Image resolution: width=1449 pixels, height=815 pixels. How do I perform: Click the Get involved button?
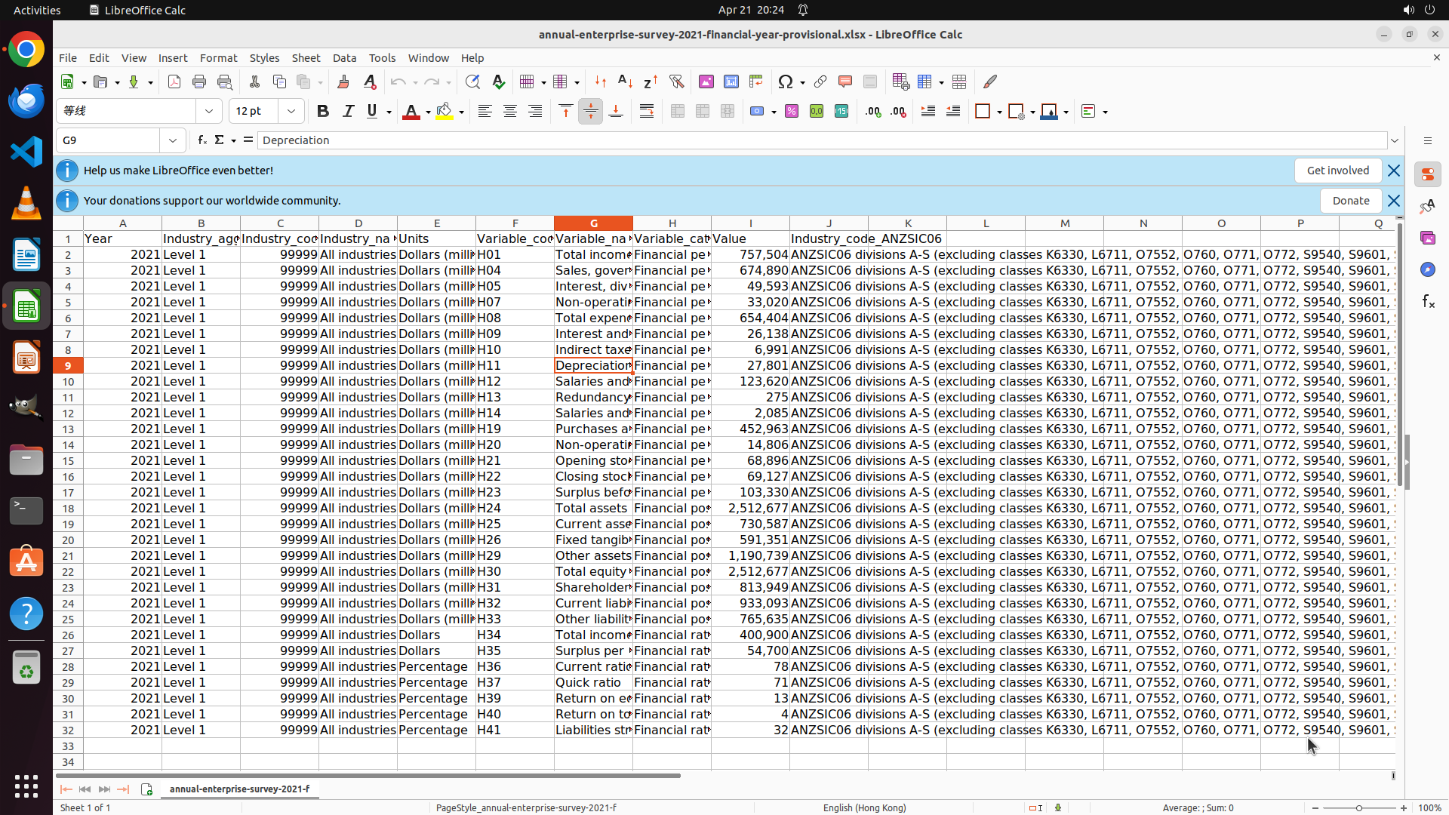1337,171
